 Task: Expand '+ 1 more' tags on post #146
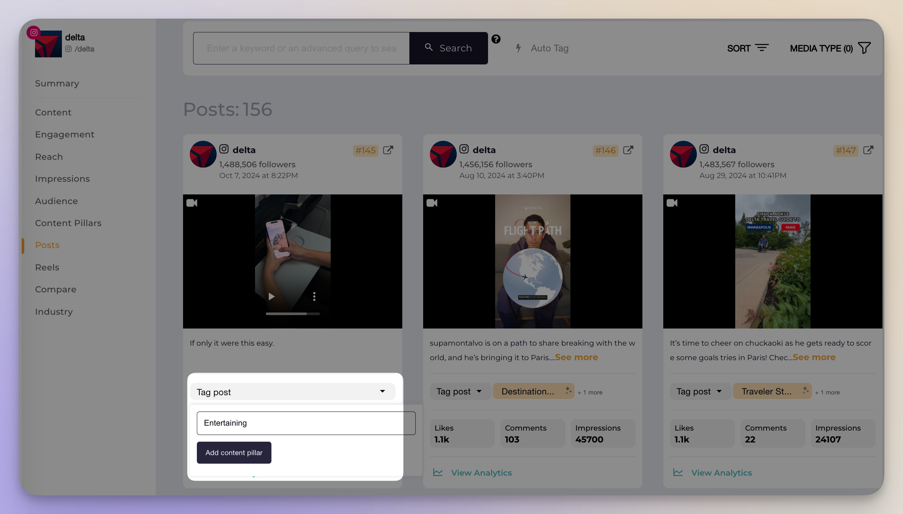(590, 393)
